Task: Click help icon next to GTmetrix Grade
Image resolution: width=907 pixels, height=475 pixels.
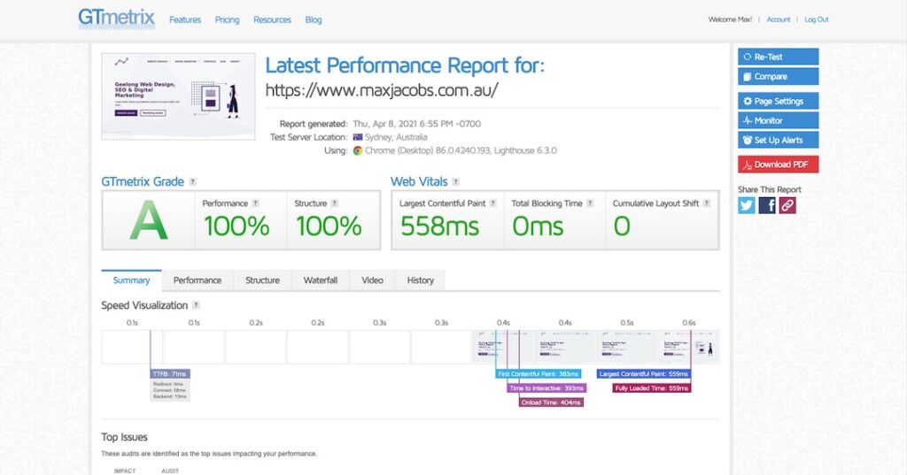Action: point(192,181)
